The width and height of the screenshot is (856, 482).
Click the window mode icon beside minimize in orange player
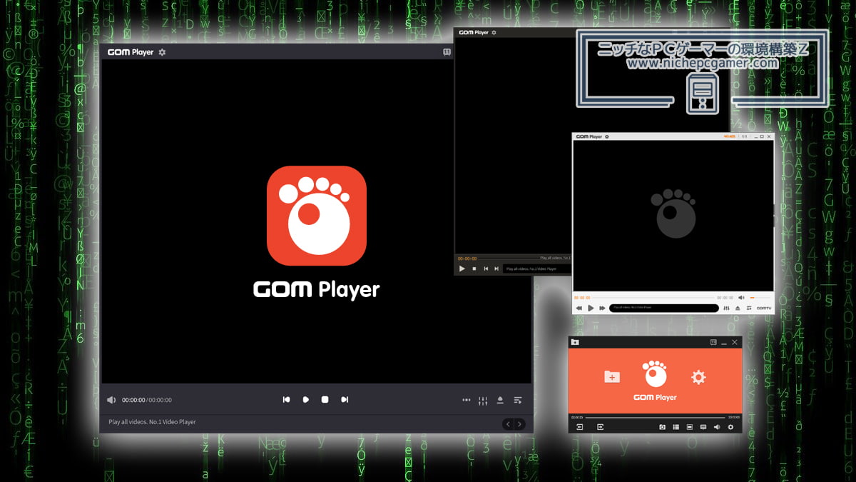point(713,343)
